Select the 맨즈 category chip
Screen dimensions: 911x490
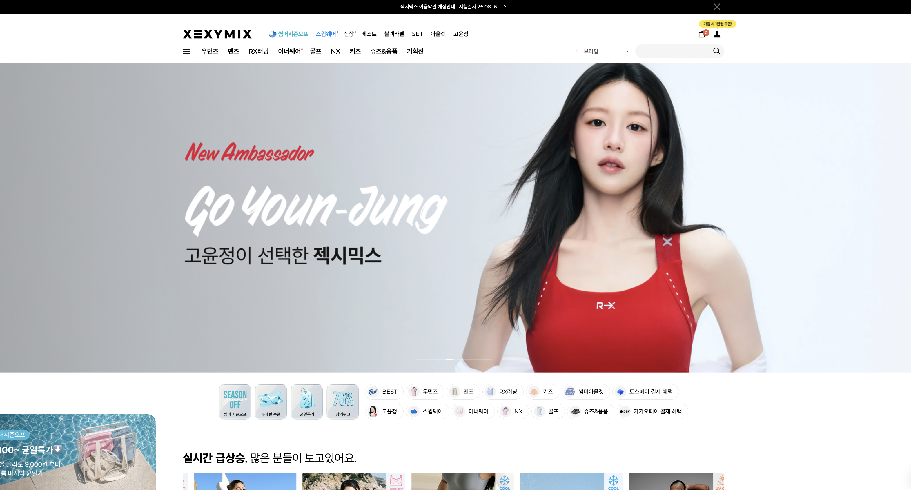click(463, 392)
